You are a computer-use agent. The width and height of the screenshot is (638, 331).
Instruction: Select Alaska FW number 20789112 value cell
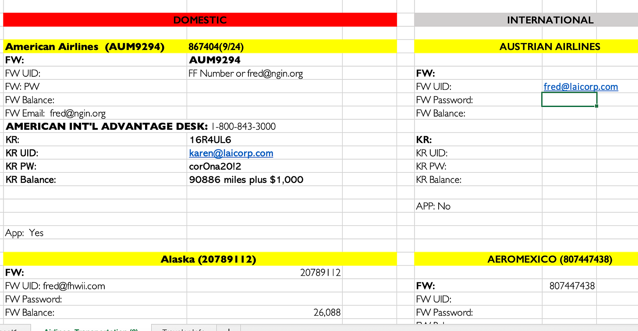tap(265, 272)
